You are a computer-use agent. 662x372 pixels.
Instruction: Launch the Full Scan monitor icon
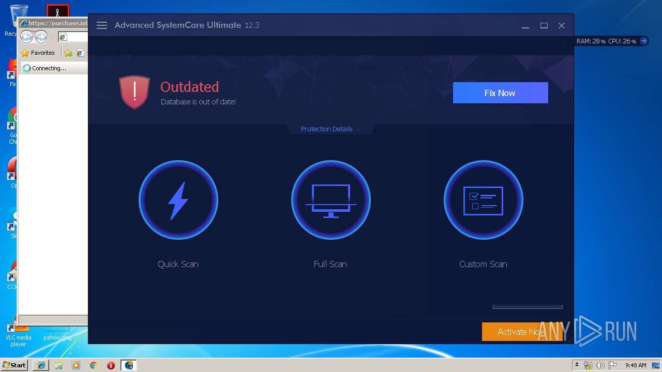click(x=331, y=200)
